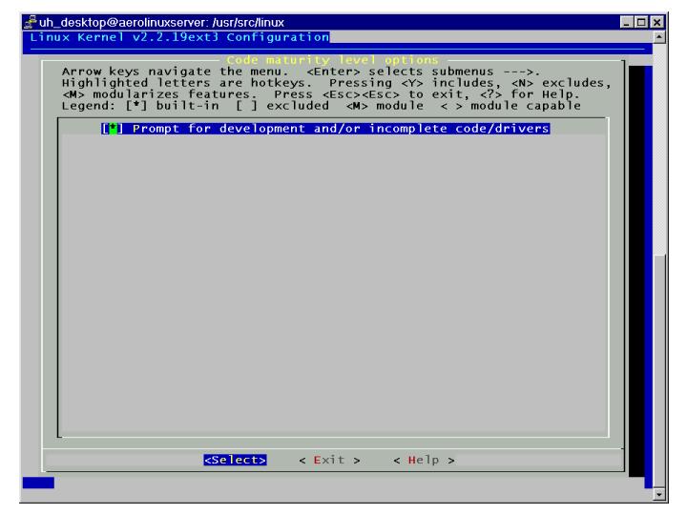Minimize the terminal window

click(x=627, y=22)
